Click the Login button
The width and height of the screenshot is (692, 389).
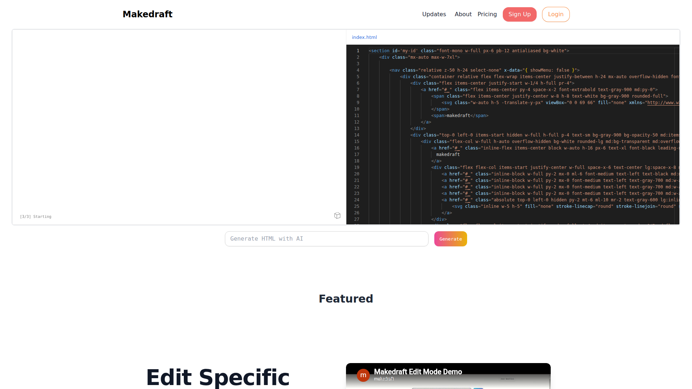coord(555,14)
